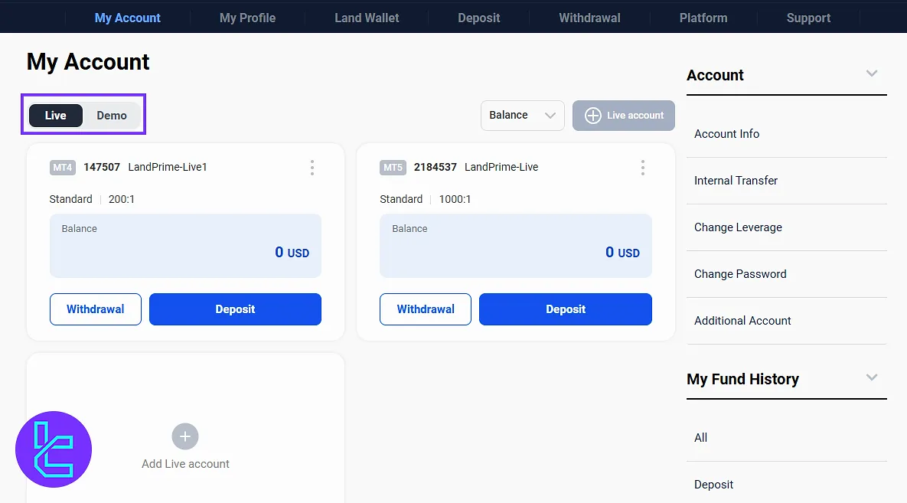The height and width of the screenshot is (503, 907).
Task: Go to Land Wallet in the top navigation
Action: pyautogui.click(x=367, y=18)
